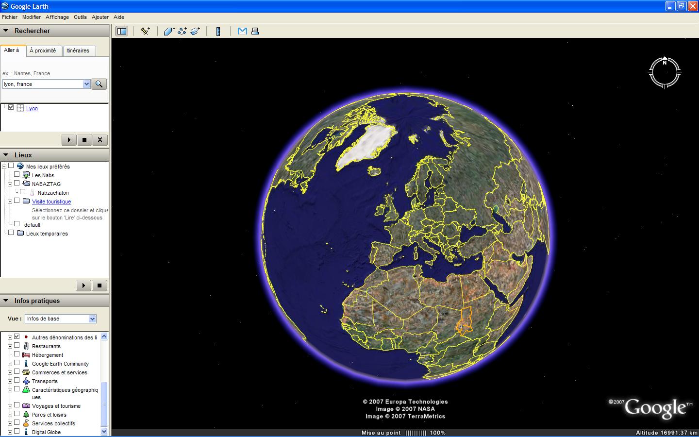
Task: Click the Voyages et tourisme suitcase icon
Action: (26, 406)
